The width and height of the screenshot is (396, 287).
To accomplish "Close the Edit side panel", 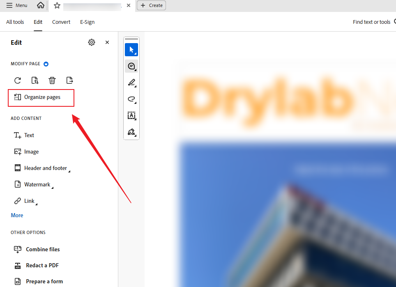I will [107, 42].
